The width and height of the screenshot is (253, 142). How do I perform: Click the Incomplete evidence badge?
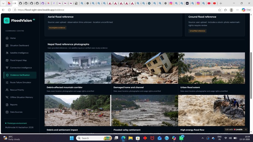(57, 28)
